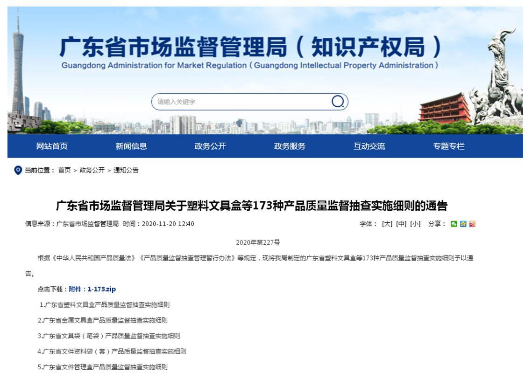Open the 互动交流 menu item
Viewport: 532px width, 379px height.
[369, 146]
